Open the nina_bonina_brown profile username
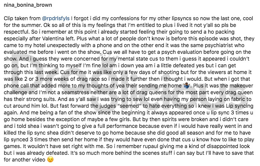Viewport: 260px width, 166px height. [x=28, y=5]
